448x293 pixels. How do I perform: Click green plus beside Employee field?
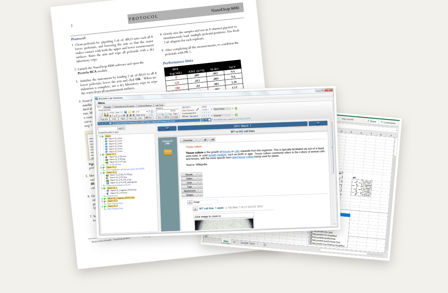pos(236,115)
